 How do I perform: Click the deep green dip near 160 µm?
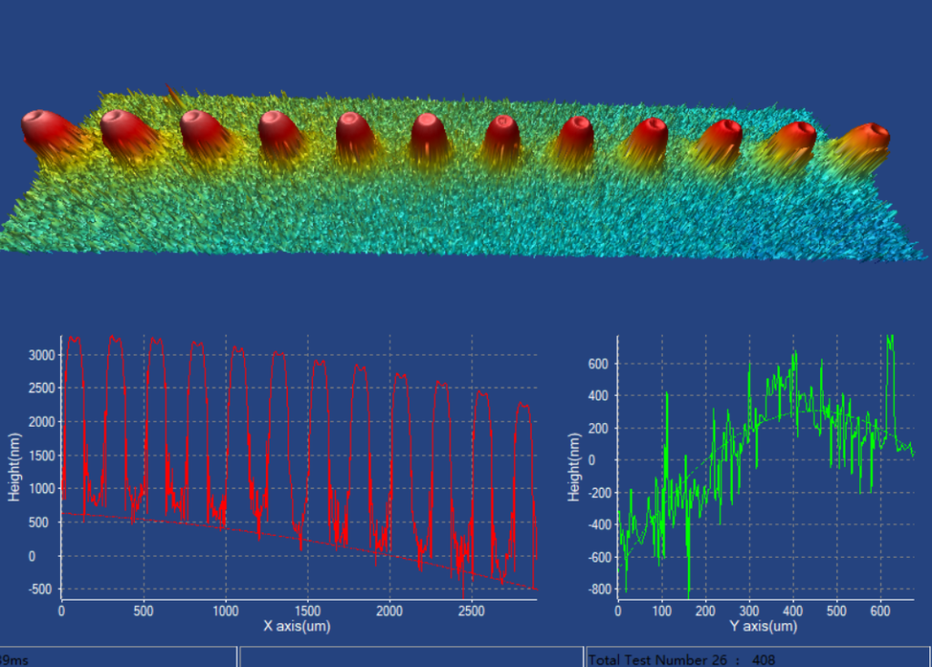pyautogui.click(x=689, y=582)
